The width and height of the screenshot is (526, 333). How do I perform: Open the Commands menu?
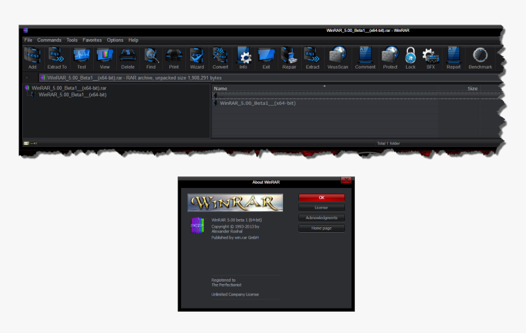50,40
